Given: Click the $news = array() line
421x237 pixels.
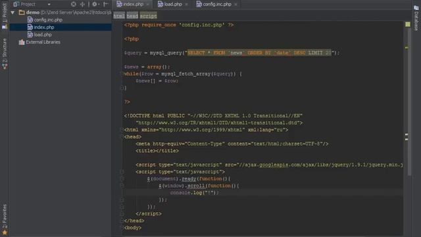Looking at the screenshot, I should (147, 67).
